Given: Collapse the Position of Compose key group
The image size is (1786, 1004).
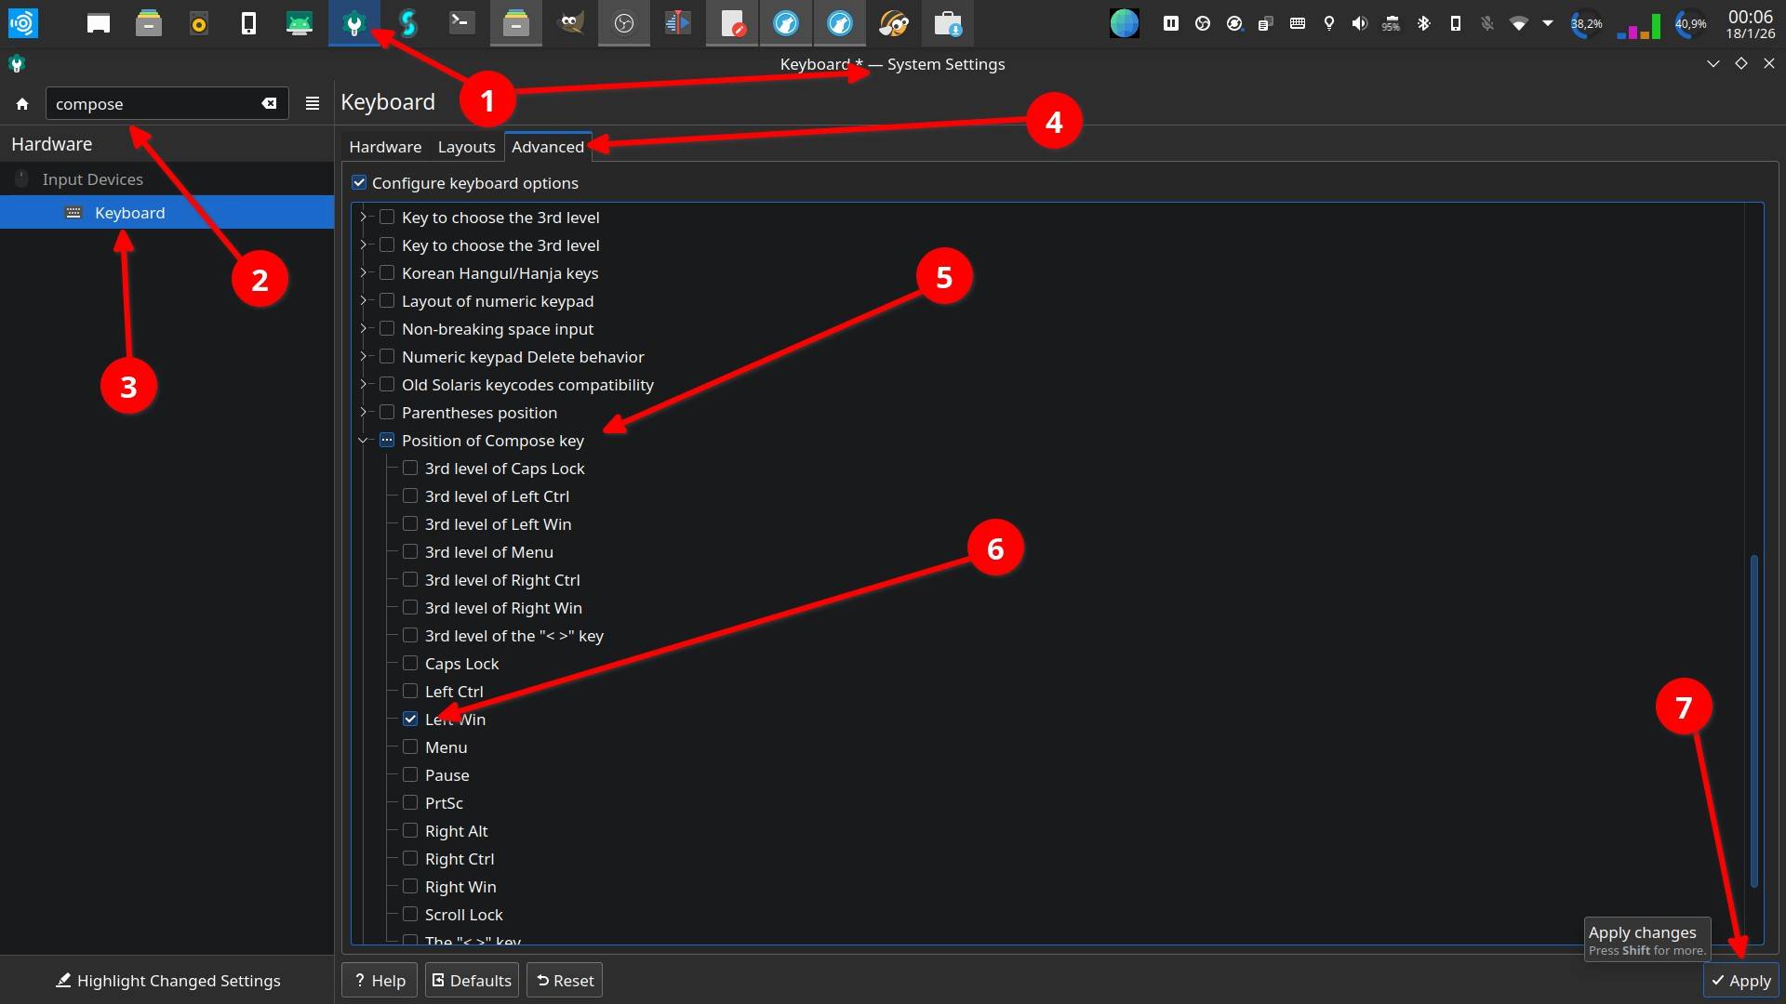Looking at the screenshot, I should (364, 440).
